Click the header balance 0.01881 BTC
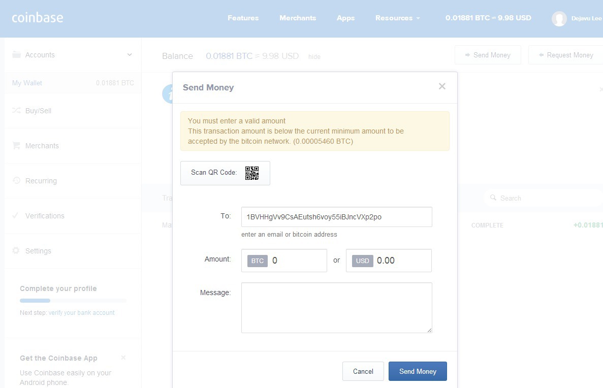This screenshot has width=603, height=388. (488, 18)
